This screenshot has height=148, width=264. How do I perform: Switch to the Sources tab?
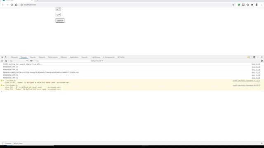tap(33, 57)
